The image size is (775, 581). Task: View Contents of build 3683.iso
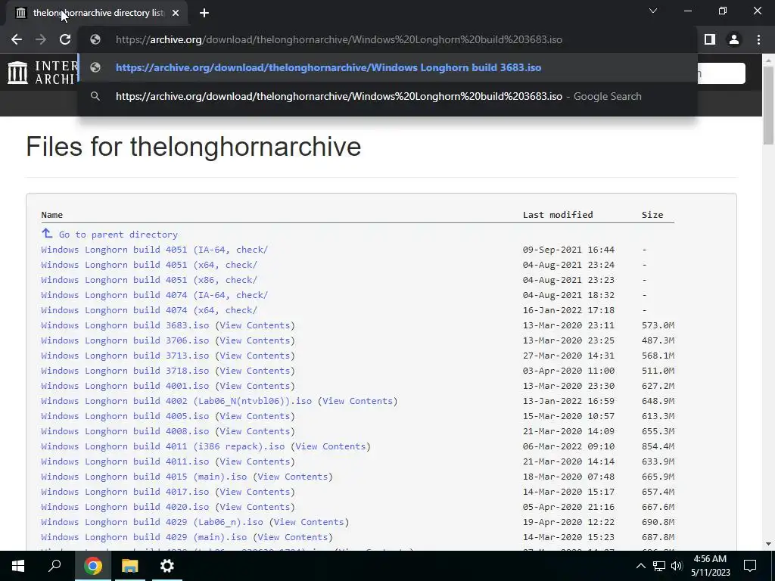pyautogui.click(x=254, y=325)
